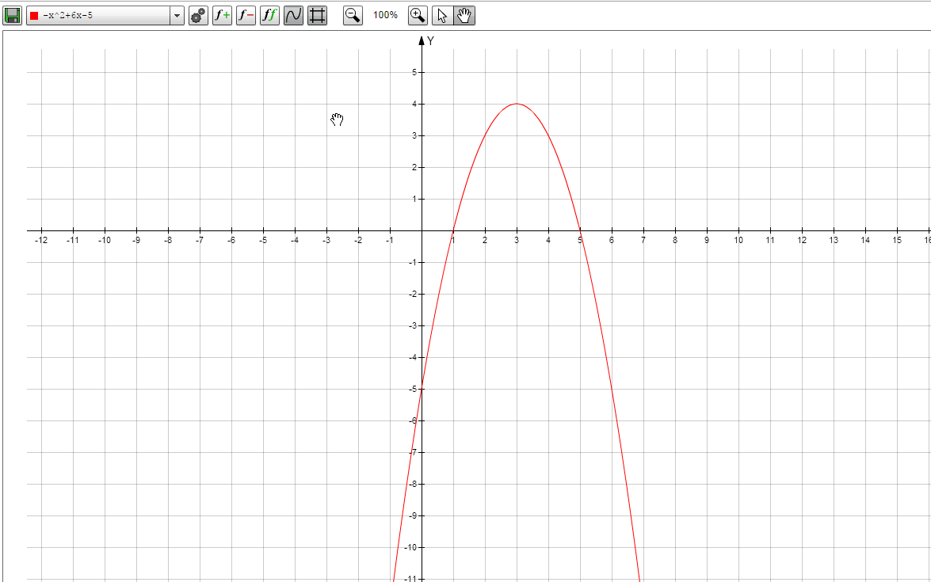Open function settings with the gears icon

pyautogui.click(x=198, y=15)
